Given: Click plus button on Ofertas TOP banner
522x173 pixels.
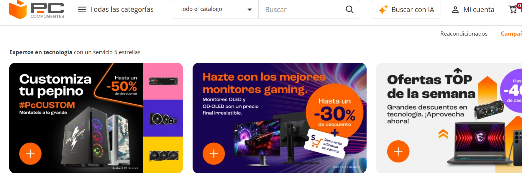Looking at the screenshot, I should (398, 152).
